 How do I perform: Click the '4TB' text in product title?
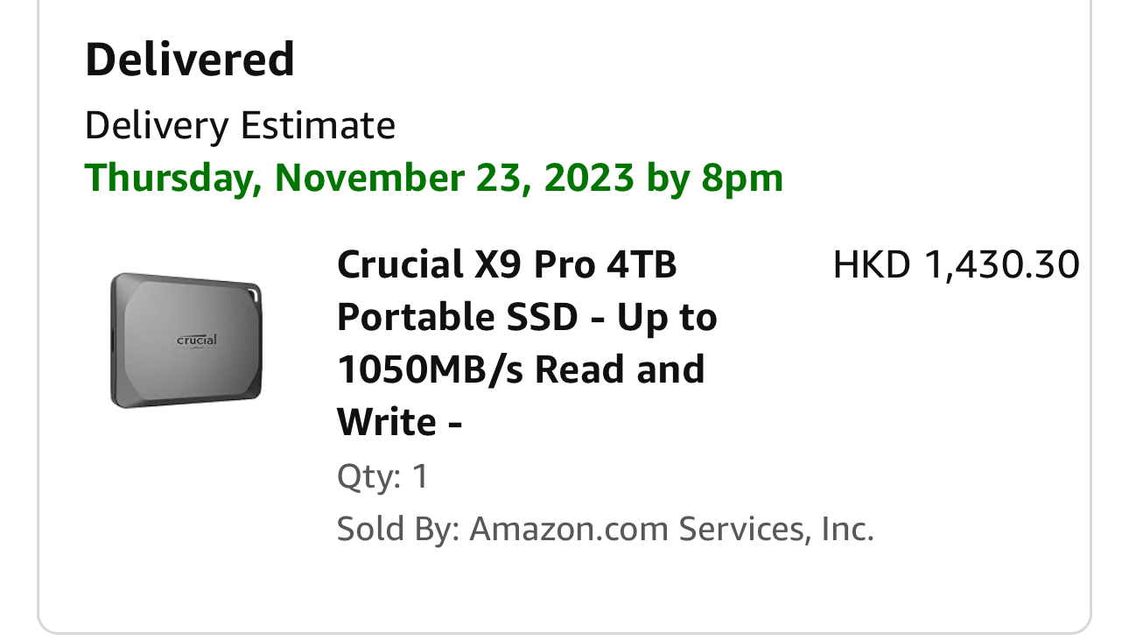642,264
